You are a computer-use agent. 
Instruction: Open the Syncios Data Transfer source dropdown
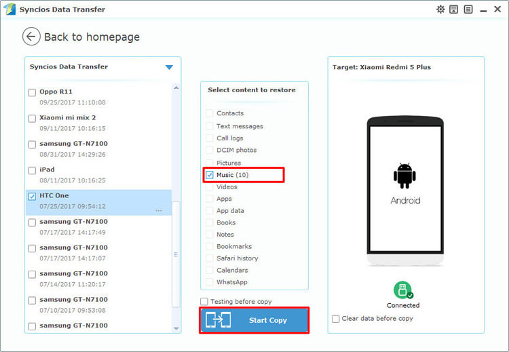169,67
